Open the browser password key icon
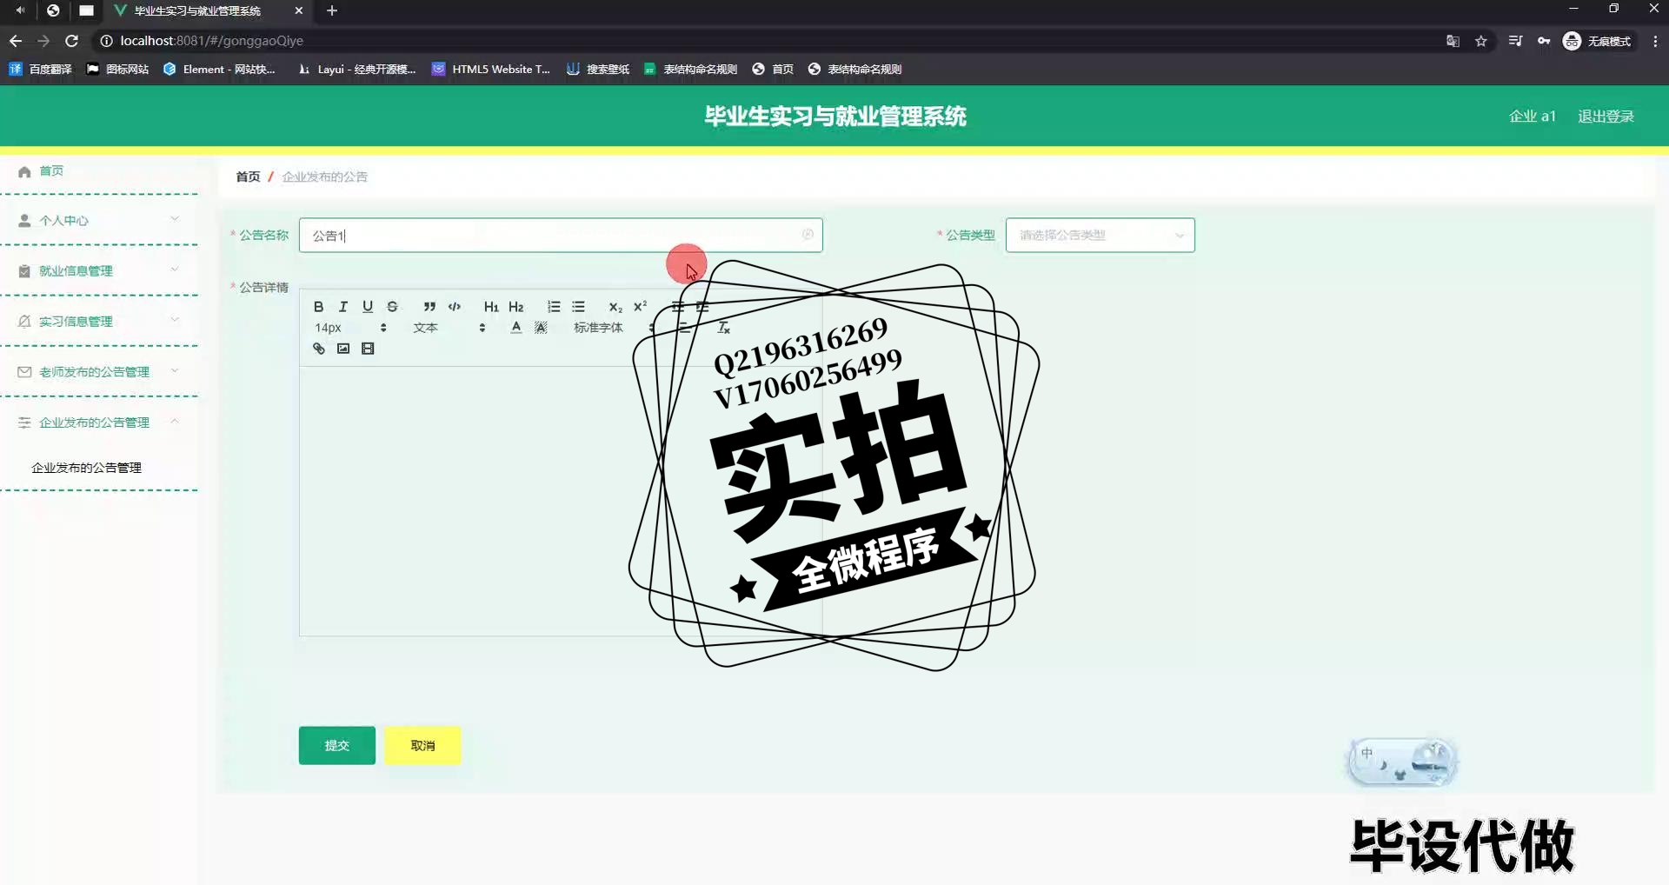 coord(1544,41)
